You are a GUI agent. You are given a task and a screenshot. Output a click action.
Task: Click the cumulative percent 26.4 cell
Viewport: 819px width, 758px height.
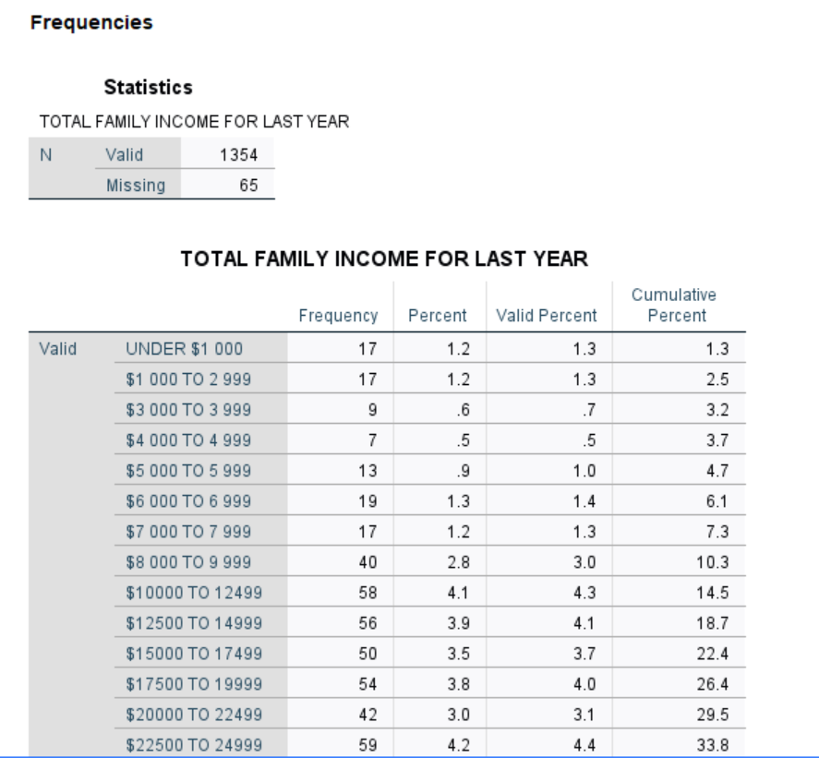pyautogui.click(x=713, y=684)
